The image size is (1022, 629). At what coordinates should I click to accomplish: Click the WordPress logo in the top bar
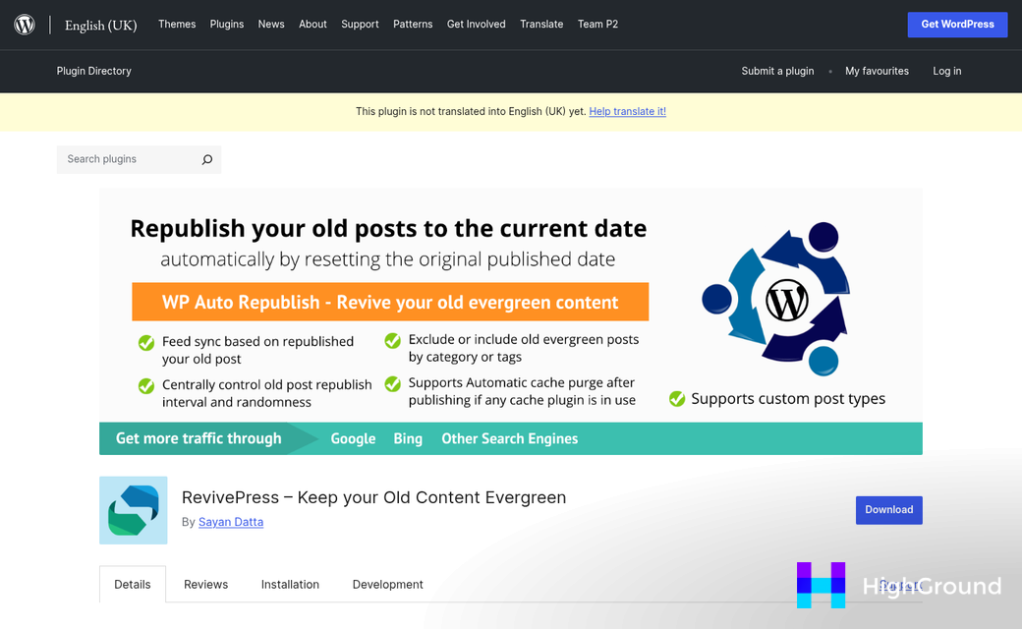24,24
